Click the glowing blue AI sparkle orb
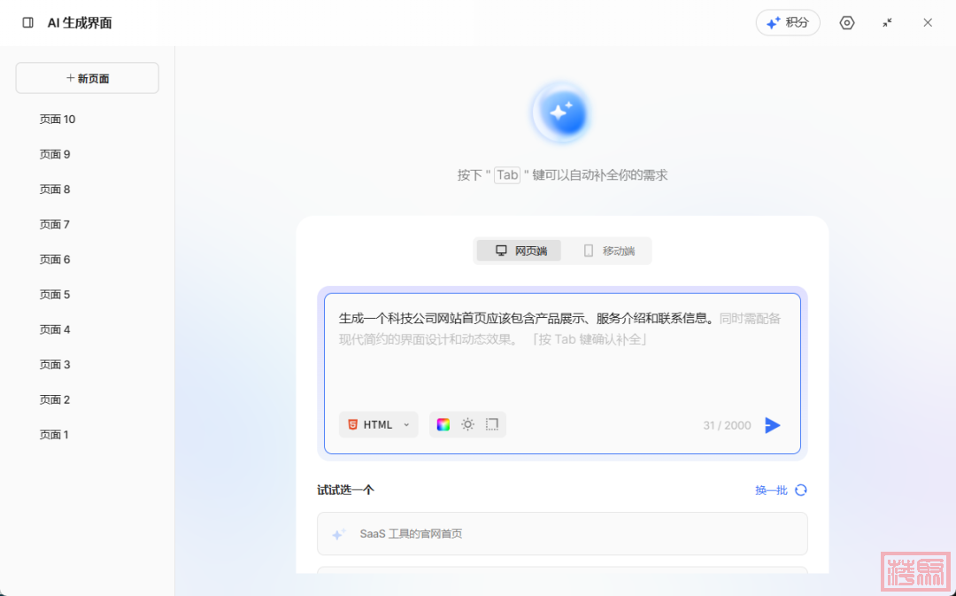Image resolution: width=956 pixels, height=596 pixels. click(561, 113)
